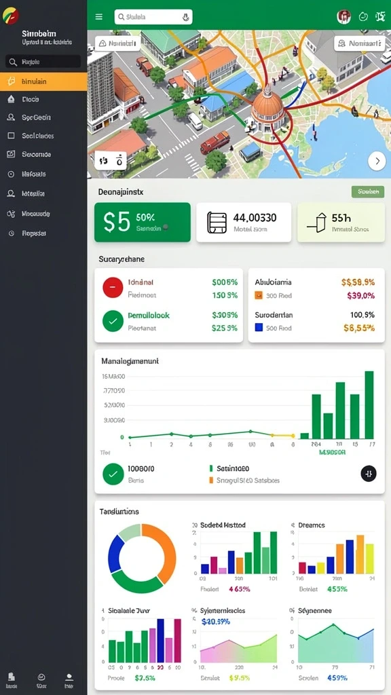
Task: Toggle the red minus circle next to Idnanal
Action: point(113,287)
